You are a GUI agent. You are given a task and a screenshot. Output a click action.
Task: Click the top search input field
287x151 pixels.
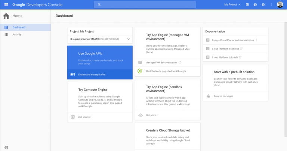(x=145, y=5)
